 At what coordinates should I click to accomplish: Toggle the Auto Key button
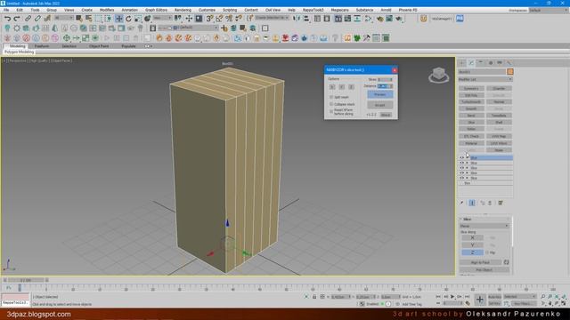[x=494, y=297]
